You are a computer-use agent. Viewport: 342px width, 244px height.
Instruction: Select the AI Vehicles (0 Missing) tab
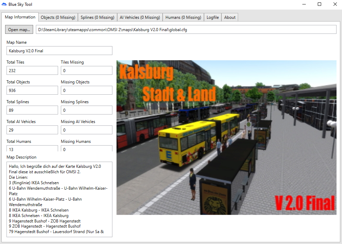pyautogui.click(x=139, y=17)
